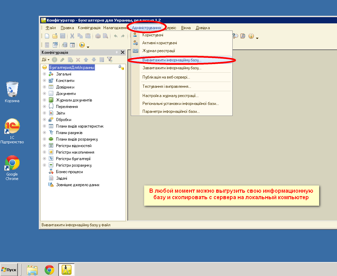Sort list with the ordering icon
The height and width of the screenshot is (276, 337).
click(x=102, y=60)
